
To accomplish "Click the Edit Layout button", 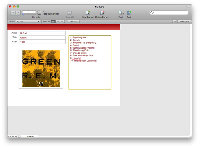I will [x=184, y=22].
